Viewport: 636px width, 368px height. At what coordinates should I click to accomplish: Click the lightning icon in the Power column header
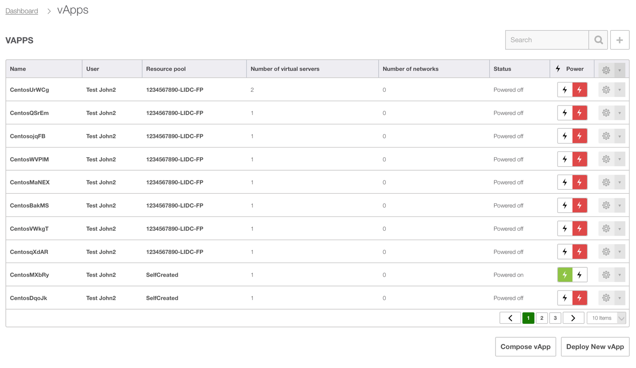coord(558,69)
